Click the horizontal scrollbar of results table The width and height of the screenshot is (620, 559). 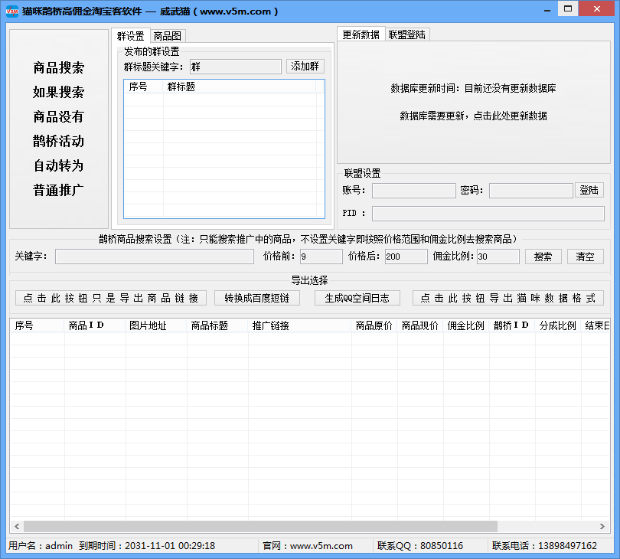260,526
